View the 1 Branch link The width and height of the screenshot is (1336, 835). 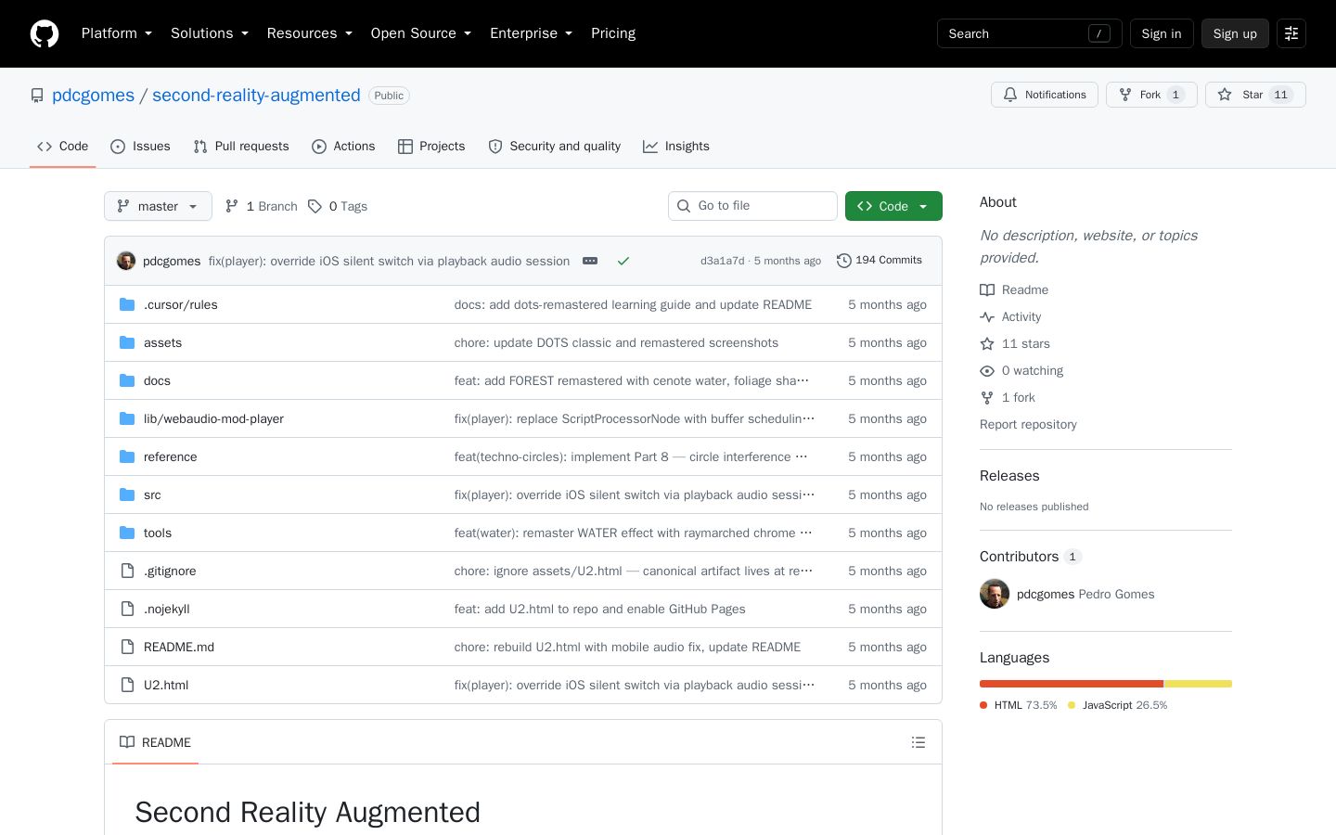[x=261, y=206]
